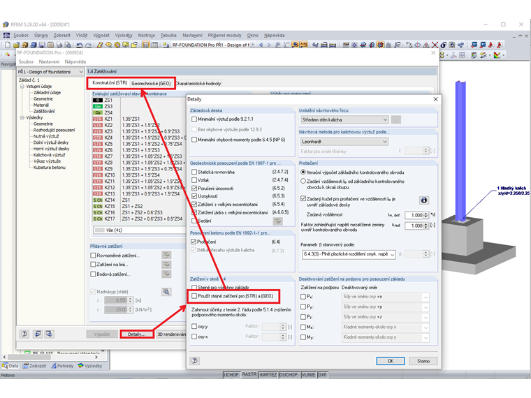Screen dimensions: 531x398
Task: Uncheck Porušení únosnosti checkbox
Action: click(194, 188)
